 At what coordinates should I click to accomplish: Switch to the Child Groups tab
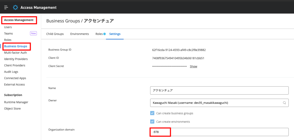pos(55,34)
